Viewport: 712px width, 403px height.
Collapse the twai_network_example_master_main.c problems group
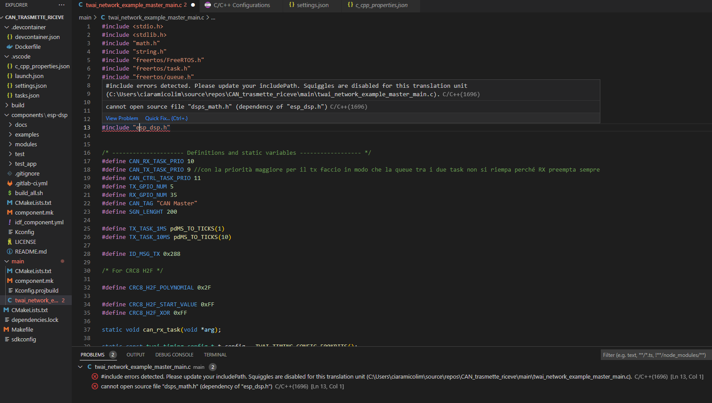pyautogui.click(x=80, y=367)
